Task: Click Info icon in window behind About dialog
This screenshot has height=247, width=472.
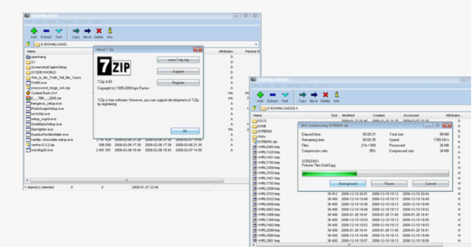Action: 110,31
